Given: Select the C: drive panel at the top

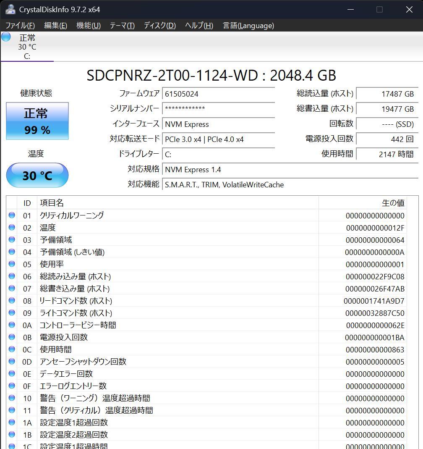Looking at the screenshot, I should 27,46.
